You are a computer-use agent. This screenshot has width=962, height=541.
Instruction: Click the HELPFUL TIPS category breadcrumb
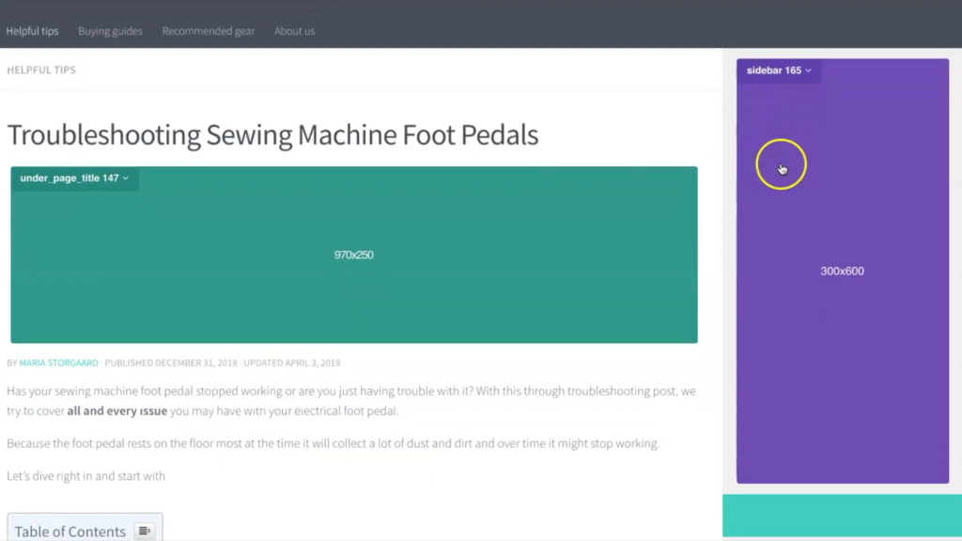click(41, 70)
